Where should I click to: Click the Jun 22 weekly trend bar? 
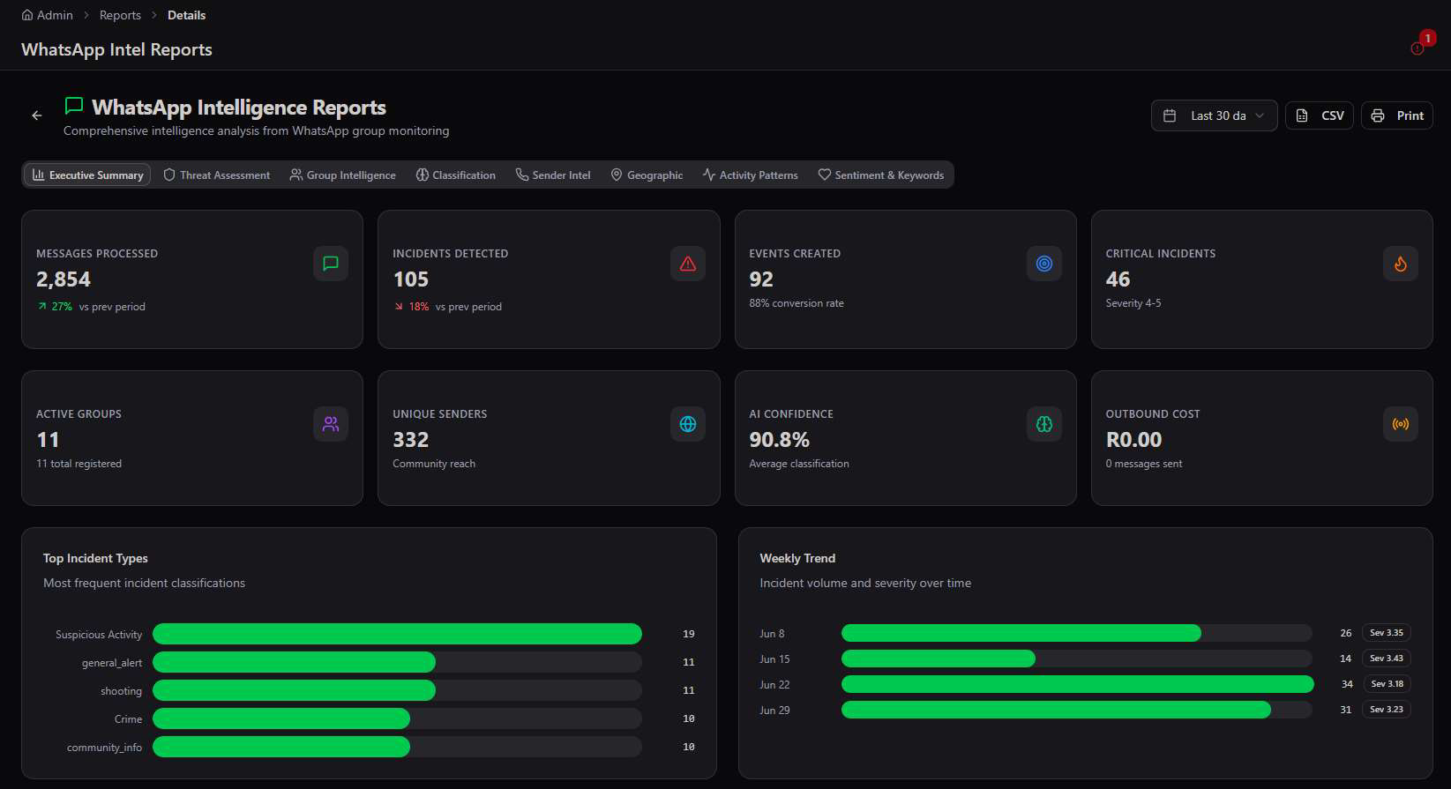pos(1077,684)
